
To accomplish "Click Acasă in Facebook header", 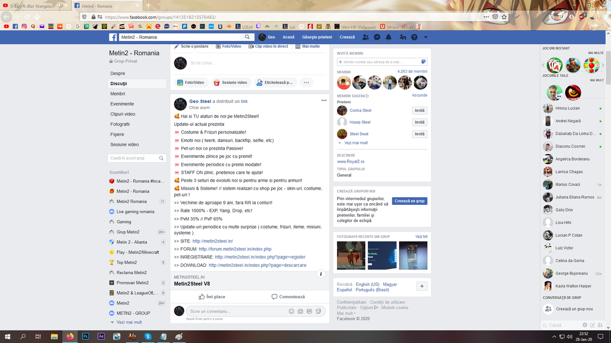I will pos(288,37).
